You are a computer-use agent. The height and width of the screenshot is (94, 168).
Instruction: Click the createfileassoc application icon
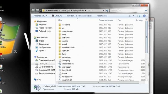pos(60,64)
